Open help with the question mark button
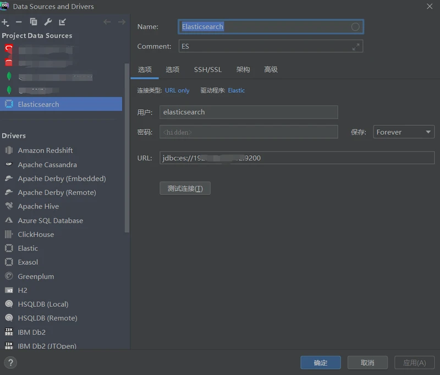Viewport: 440px width, 375px height. pyautogui.click(x=10, y=363)
